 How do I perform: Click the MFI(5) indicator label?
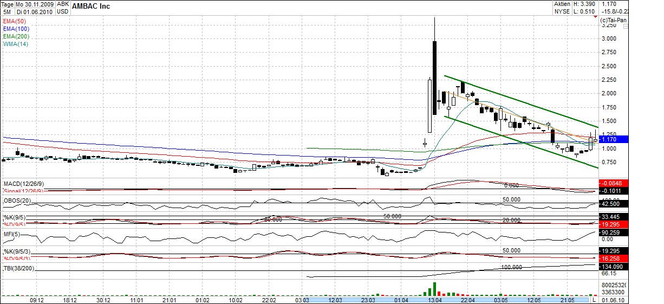pos(12,234)
